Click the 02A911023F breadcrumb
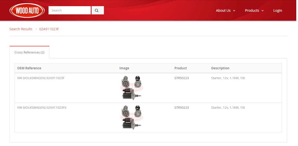Viewport: 298px width, 146px height. pos(49,29)
